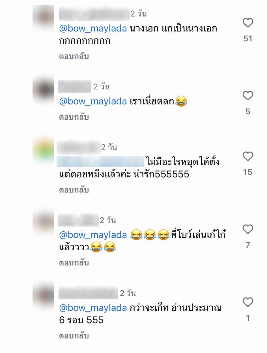Open @bow_maylada mention in เราเนี่ยตลก comment
Image resolution: width=267 pixels, height=353 pixels.
click(93, 102)
